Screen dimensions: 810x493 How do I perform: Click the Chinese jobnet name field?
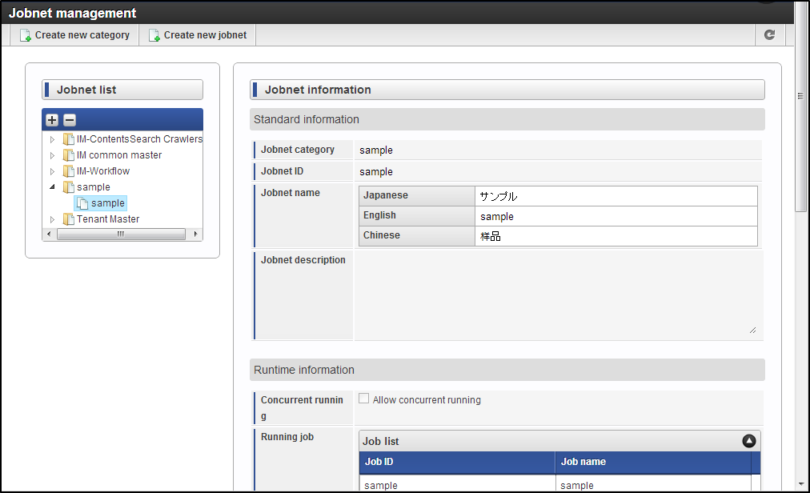point(616,236)
